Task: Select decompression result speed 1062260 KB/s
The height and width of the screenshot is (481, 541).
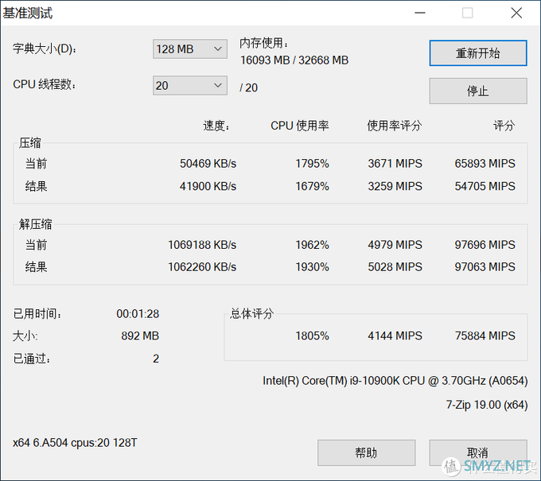Action: tap(202, 267)
